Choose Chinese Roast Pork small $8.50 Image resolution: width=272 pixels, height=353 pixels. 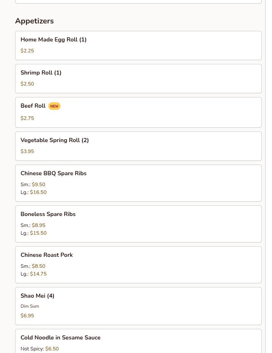pos(33,266)
